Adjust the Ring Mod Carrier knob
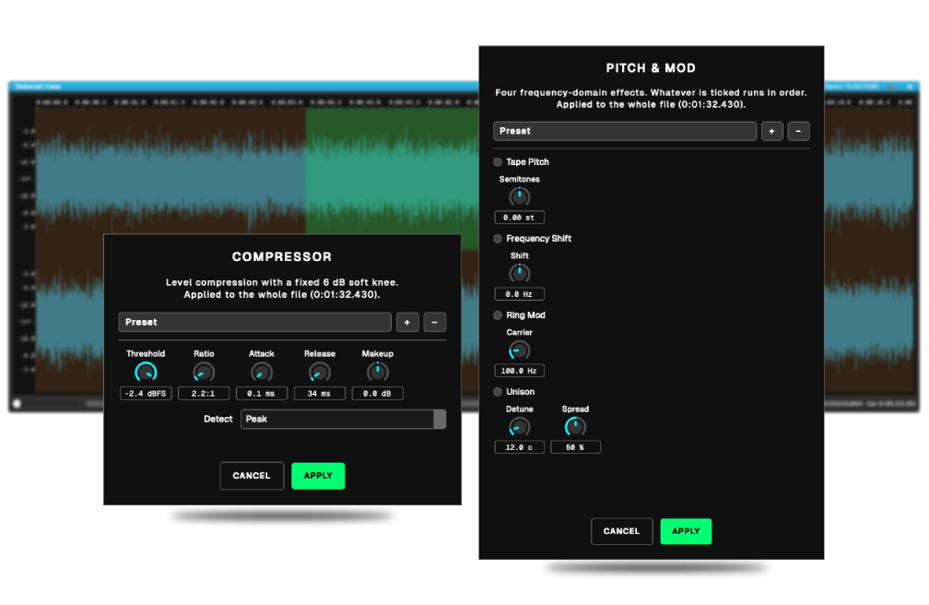This screenshot has width=929, height=605. click(x=520, y=350)
